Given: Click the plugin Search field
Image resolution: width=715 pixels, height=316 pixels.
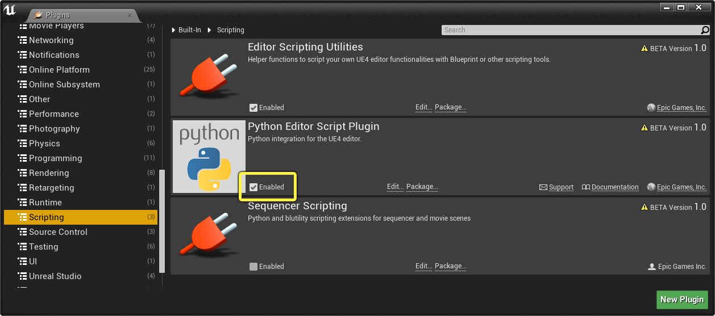Looking at the screenshot, I should 571,30.
